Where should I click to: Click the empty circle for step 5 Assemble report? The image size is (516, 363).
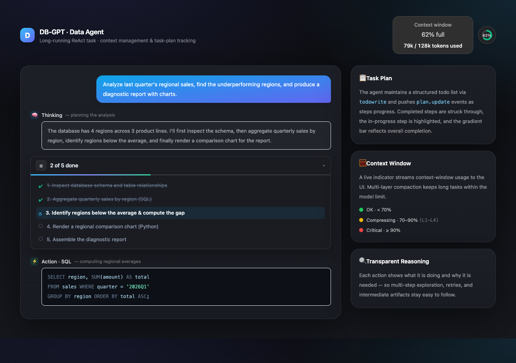pos(41,239)
